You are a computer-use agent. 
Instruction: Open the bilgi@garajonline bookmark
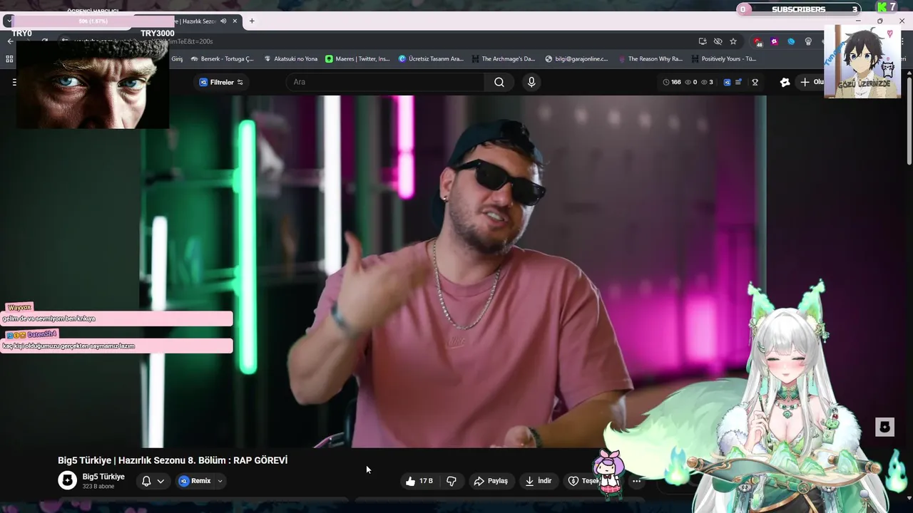point(576,59)
